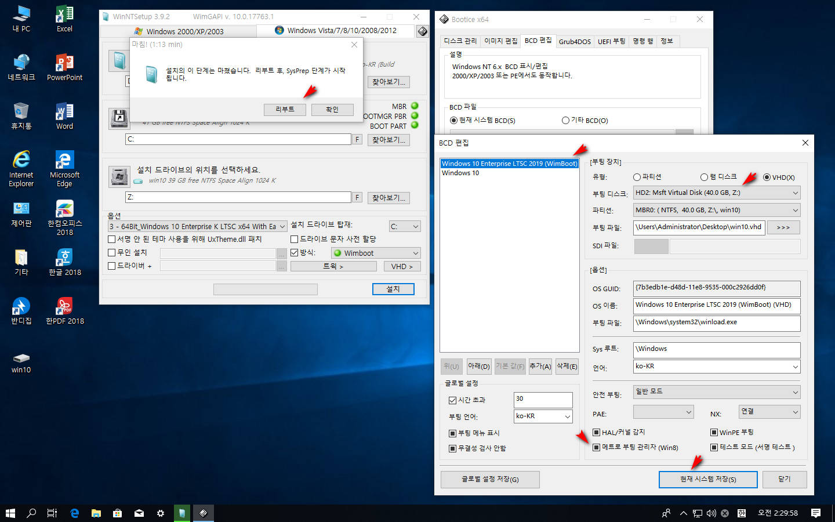Toggle the 시간 초과 checkbox
835x522 pixels.
click(467, 400)
